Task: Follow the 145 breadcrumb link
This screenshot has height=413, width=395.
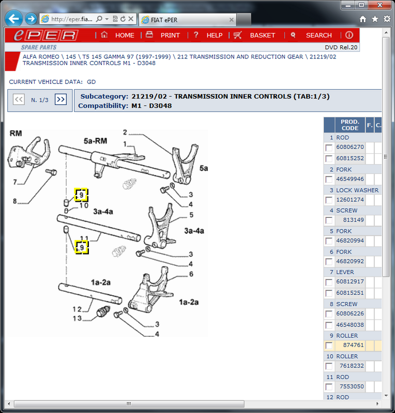Action: [x=71, y=57]
